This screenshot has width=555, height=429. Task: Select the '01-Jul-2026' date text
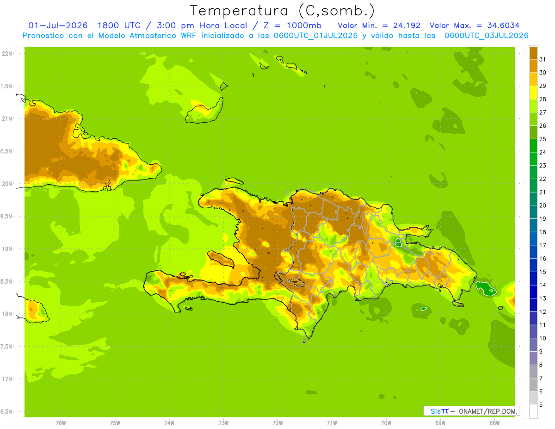click(58, 25)
